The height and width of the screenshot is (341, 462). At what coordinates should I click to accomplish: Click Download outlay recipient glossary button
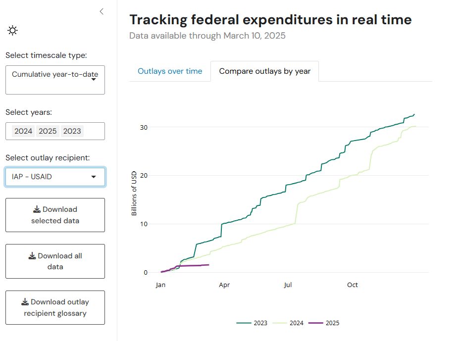pyautogui.click(x=55, y=308)
